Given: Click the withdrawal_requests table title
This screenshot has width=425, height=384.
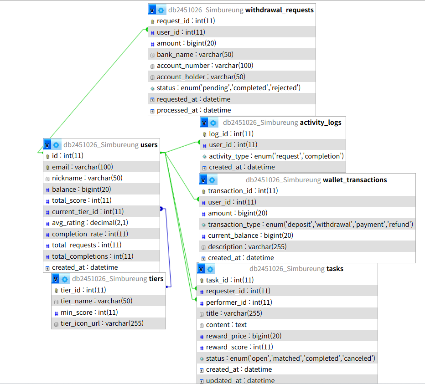Looking at the screenshot, I should coord(279,10).
